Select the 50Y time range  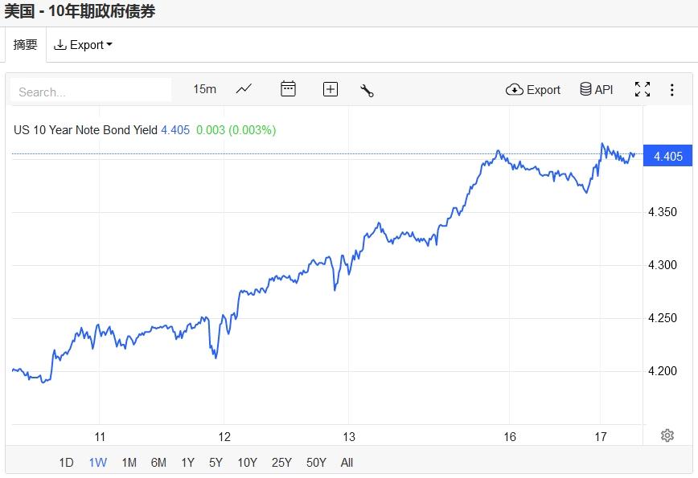[x=316, y=463]
